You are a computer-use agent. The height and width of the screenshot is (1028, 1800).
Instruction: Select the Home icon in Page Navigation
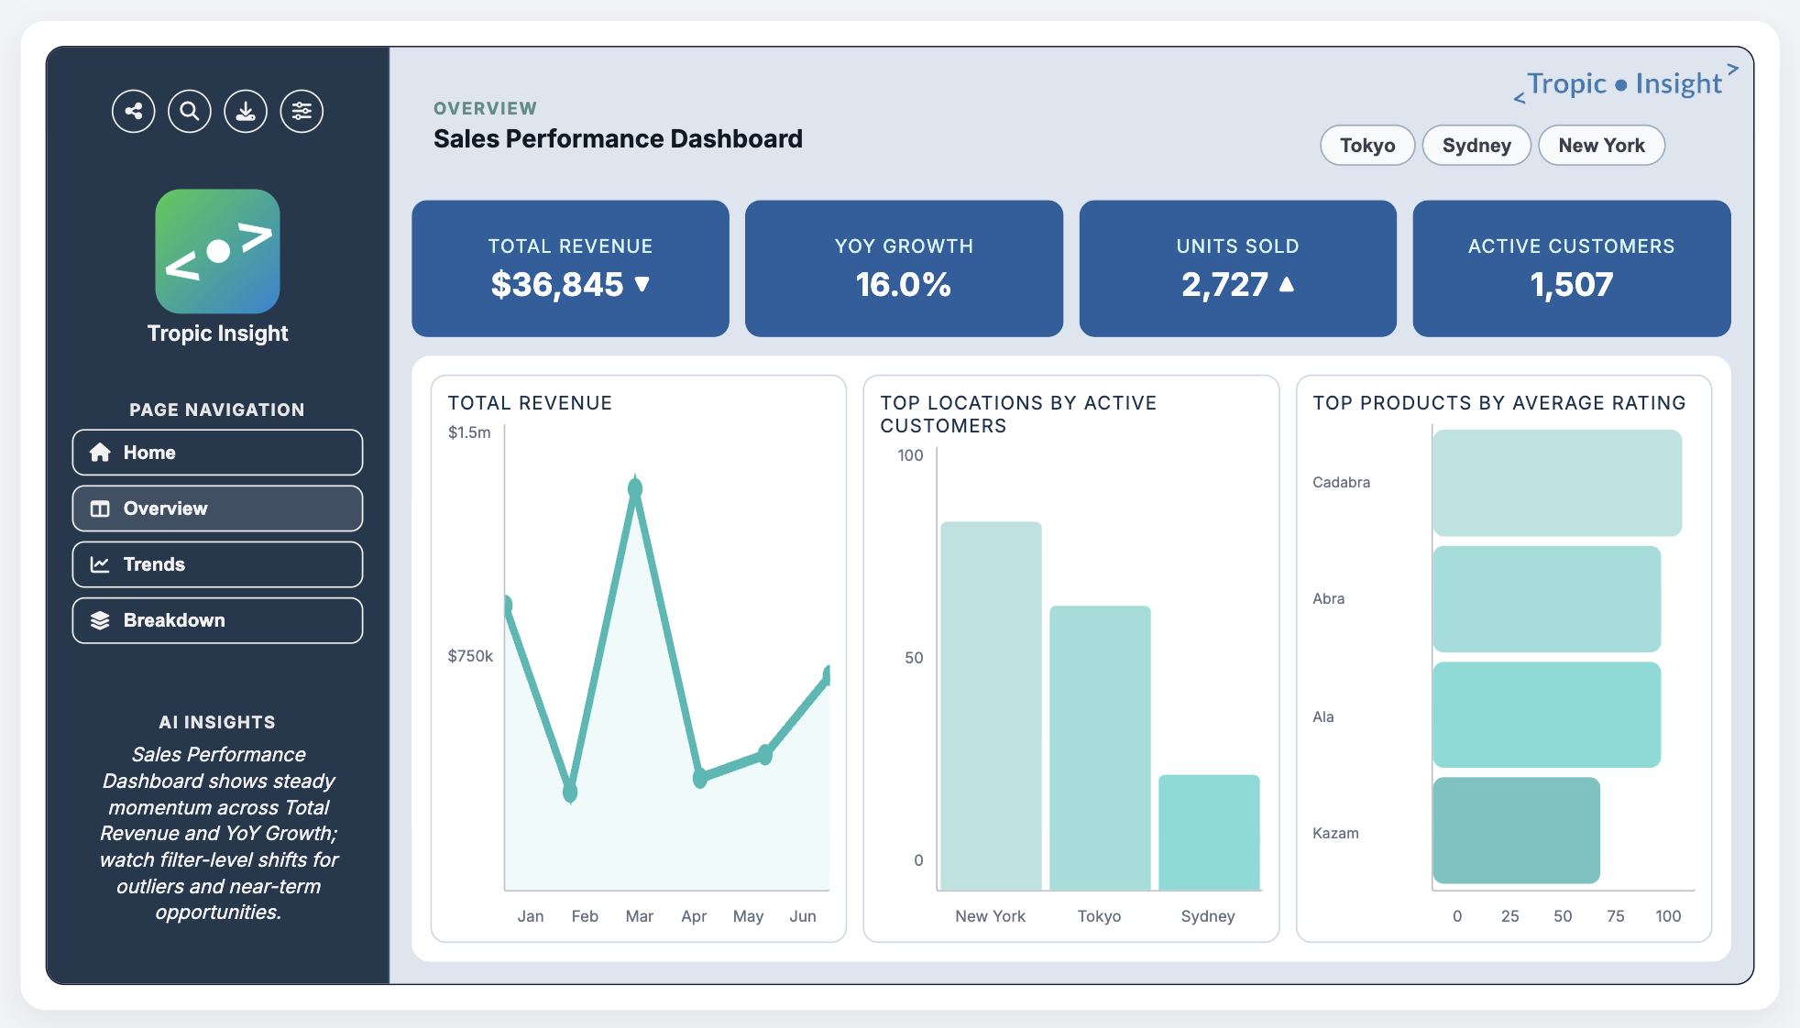tap(101, 452)
